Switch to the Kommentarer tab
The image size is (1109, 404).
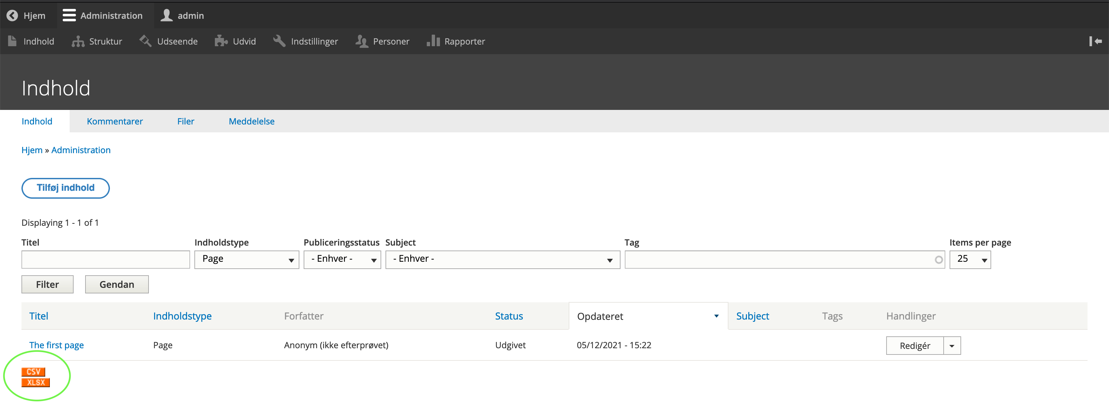pos(115,121)
